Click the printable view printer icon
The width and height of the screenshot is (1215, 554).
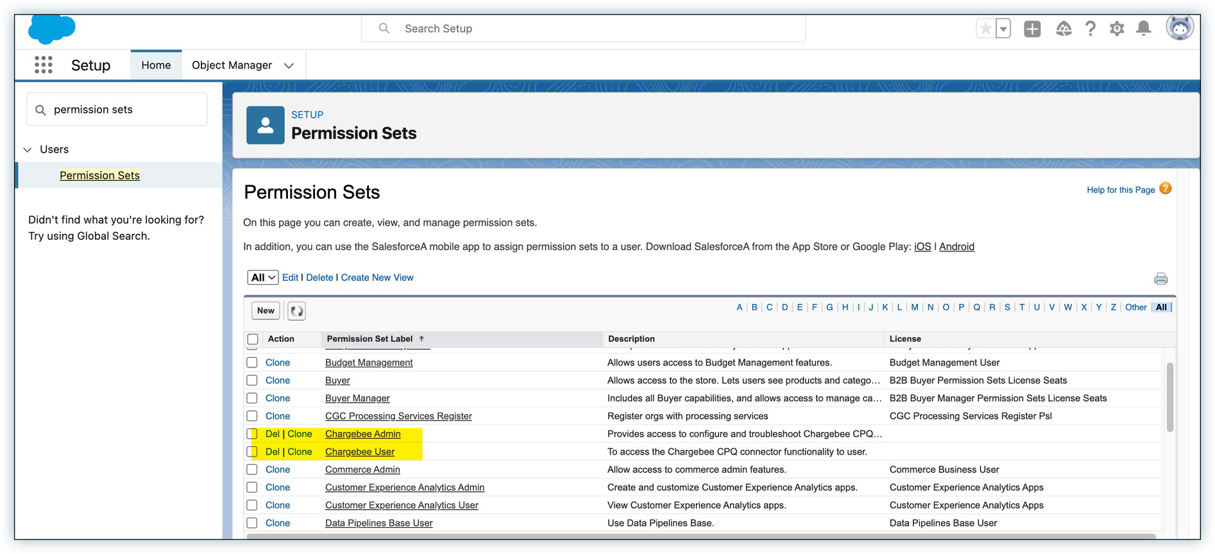(1160, 279)
